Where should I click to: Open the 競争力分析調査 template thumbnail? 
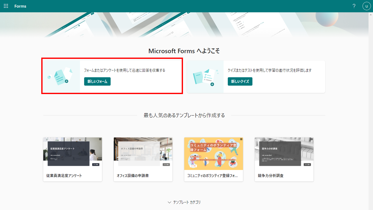284,154
